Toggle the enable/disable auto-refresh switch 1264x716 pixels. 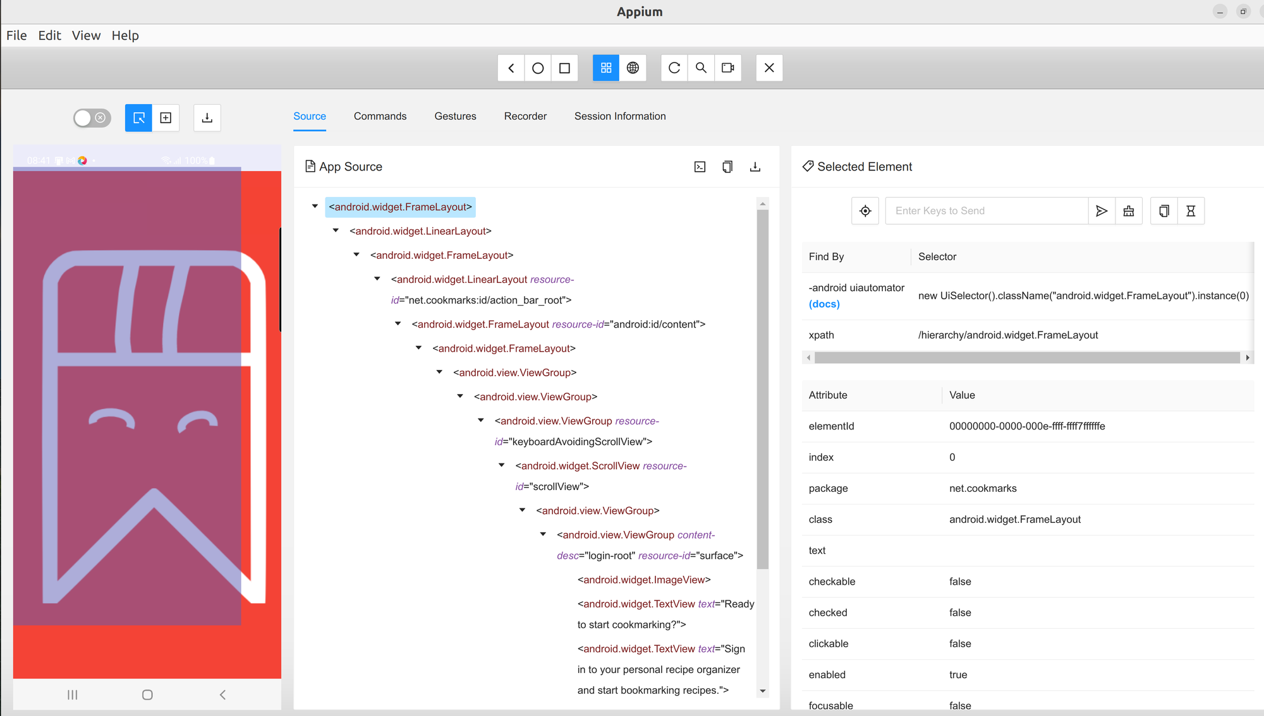(91, 117)
